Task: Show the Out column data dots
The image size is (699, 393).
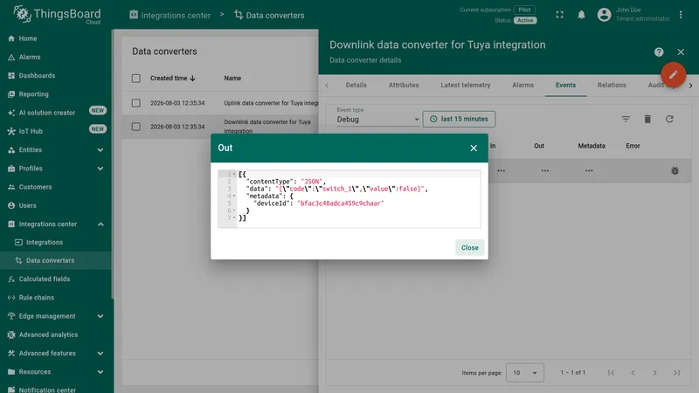Action: pos(544,170)
